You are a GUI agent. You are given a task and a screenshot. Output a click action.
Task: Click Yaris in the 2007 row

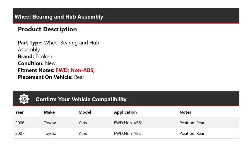(x=83, y=133)
